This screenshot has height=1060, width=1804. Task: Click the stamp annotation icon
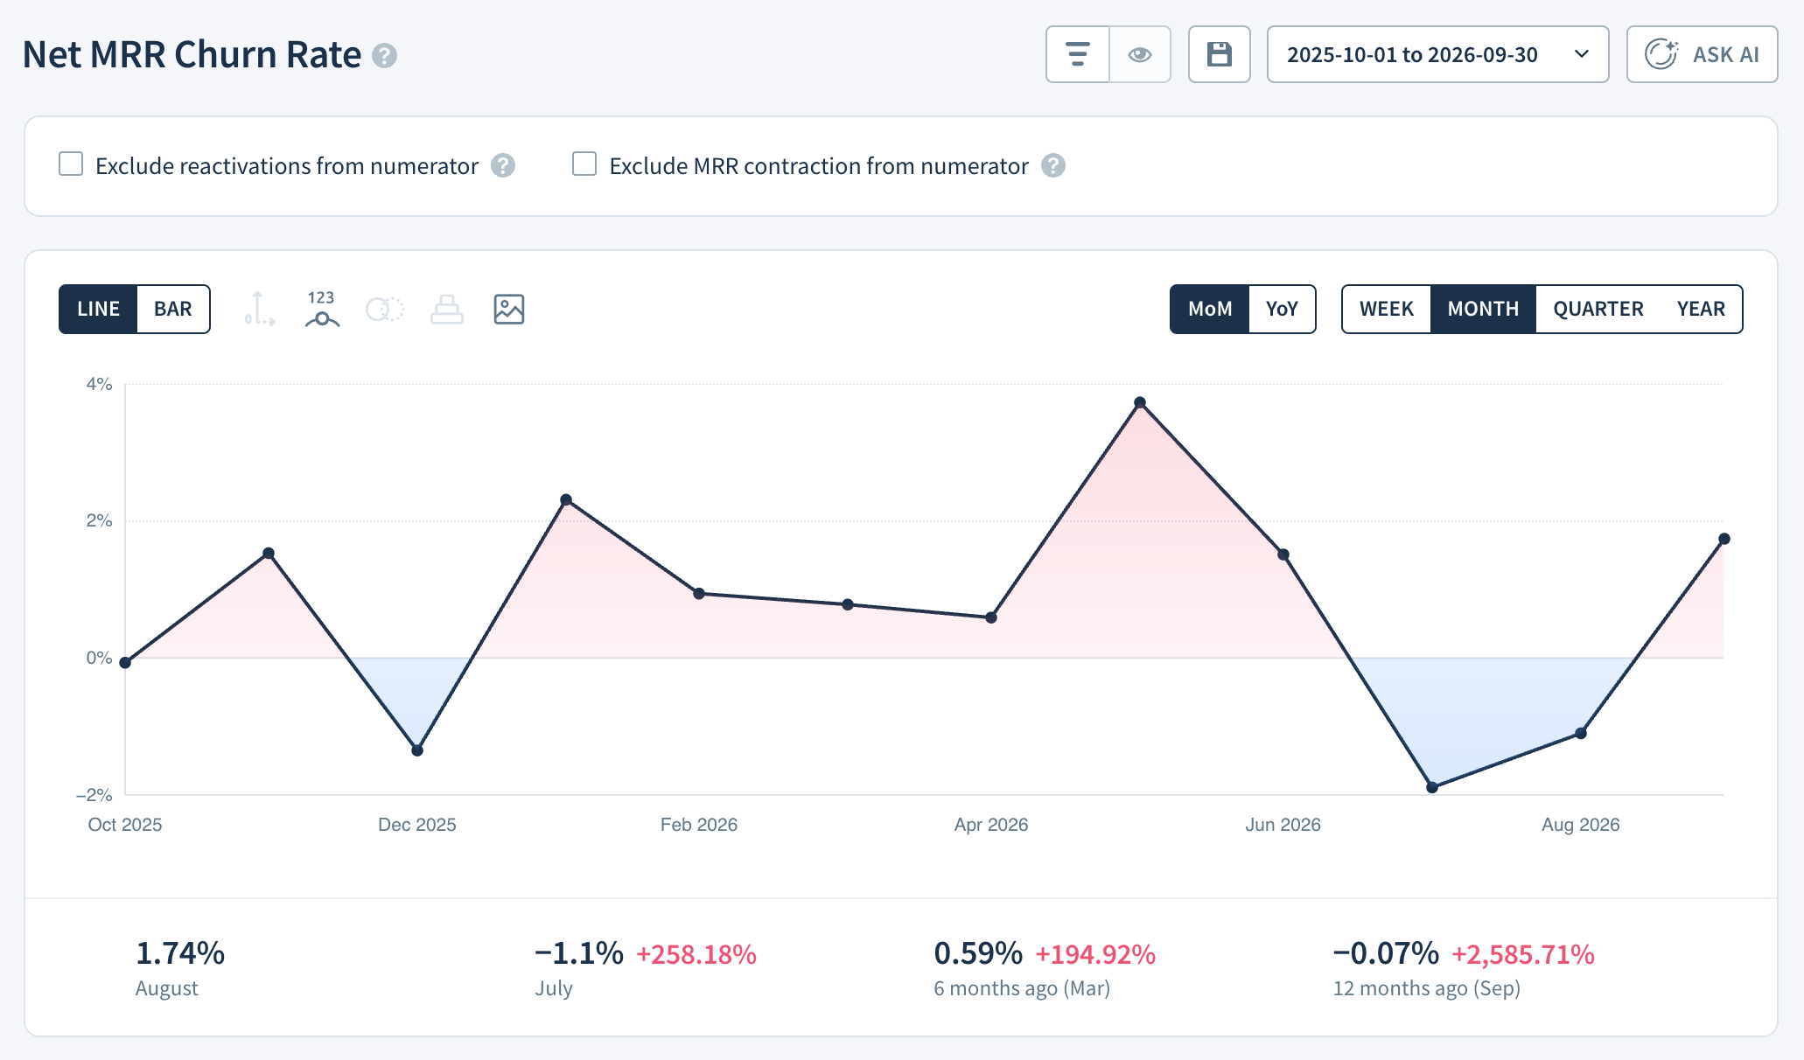(447, 309)
